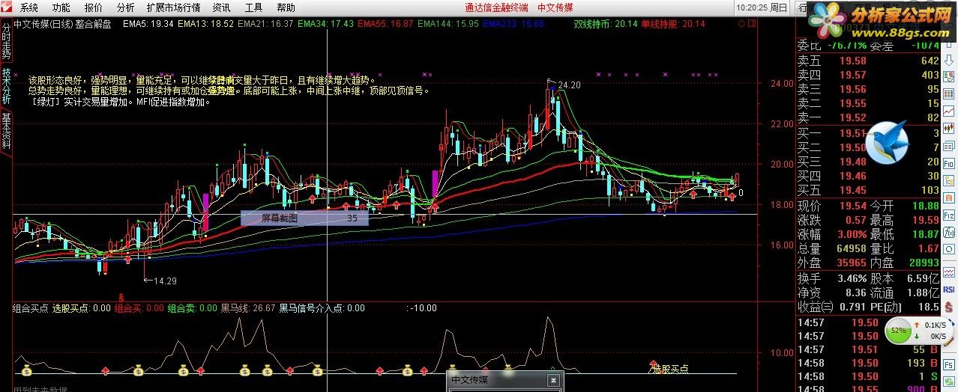Image resolution: width=958 pixels, height=392 pixels.
Task: Click the 买三 19.48 order row
Action: (868, 162)
